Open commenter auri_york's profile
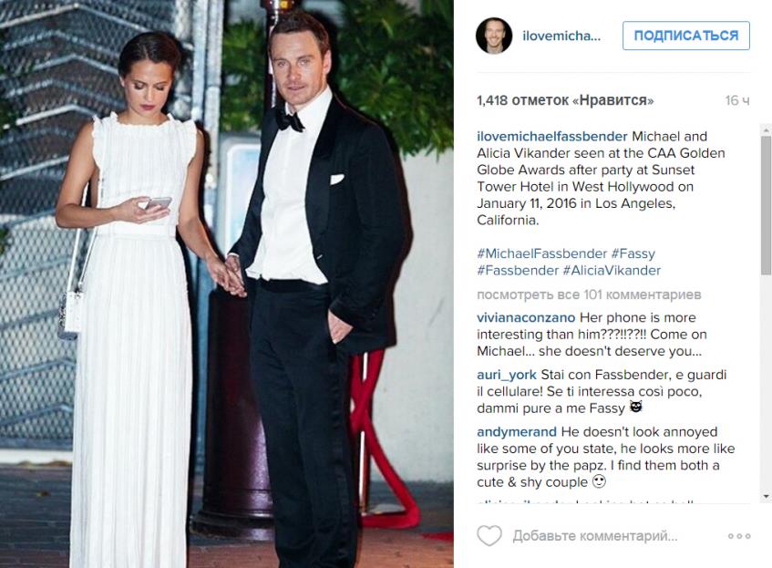Image resolution: width=772 pixels, height=568 pixels. click(x=507, y=376)
